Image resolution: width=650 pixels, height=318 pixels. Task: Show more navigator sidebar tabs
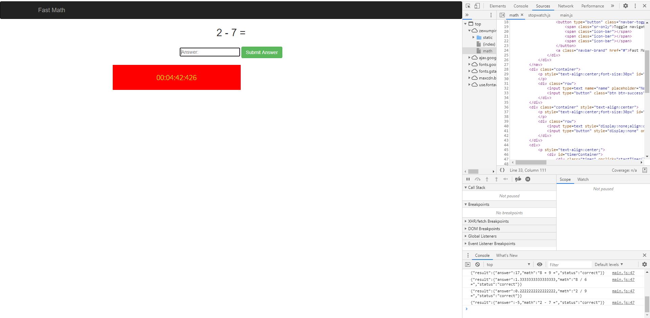pos(467,15)
